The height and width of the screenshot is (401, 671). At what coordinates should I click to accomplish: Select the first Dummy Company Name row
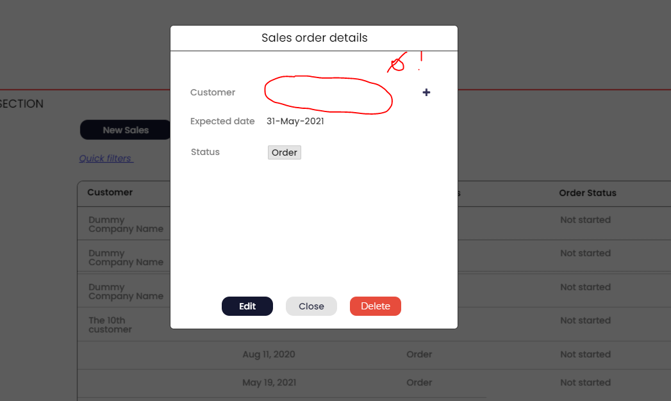point(374,223)
